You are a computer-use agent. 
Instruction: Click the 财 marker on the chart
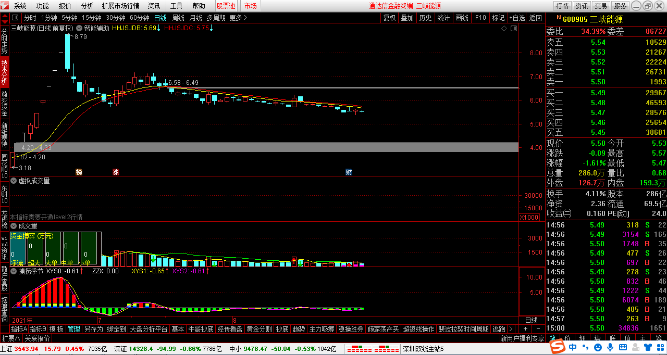[349, 172]
